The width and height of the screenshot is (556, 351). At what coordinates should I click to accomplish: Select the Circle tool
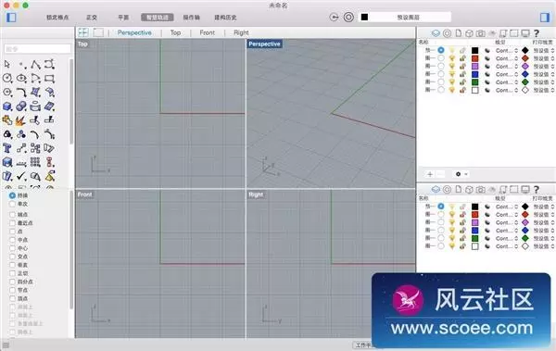(7, 78)
